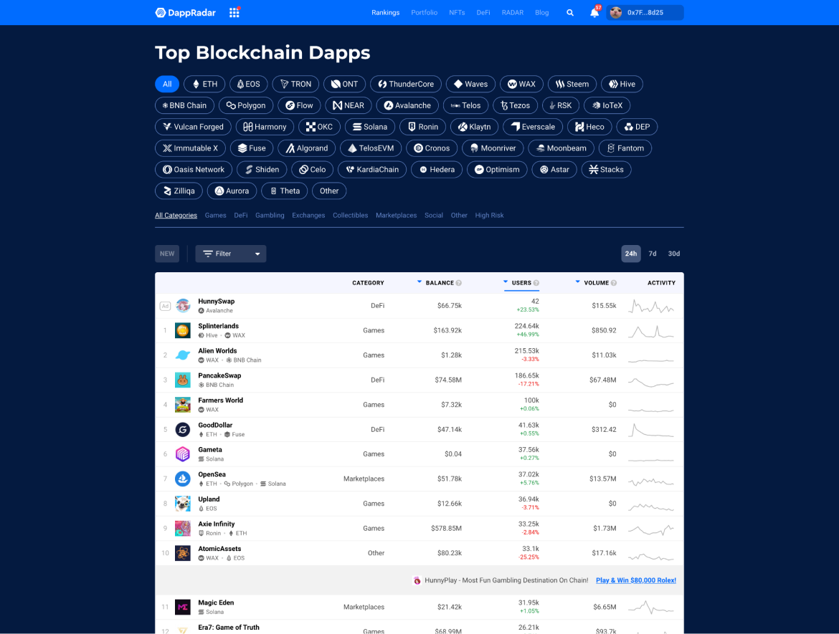Filter dapps by ETH chain

point(204,84)
